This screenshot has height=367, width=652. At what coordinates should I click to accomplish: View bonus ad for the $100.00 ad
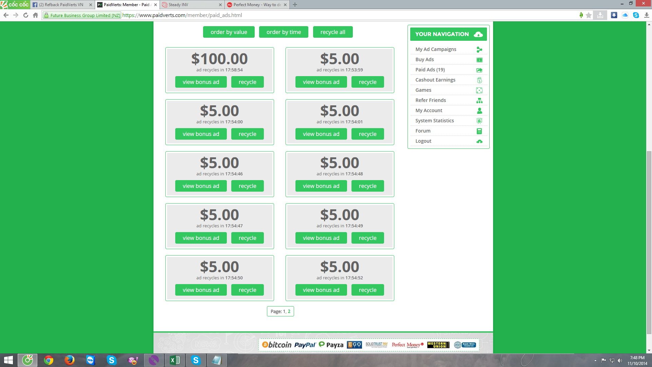(x=201, y=82)
